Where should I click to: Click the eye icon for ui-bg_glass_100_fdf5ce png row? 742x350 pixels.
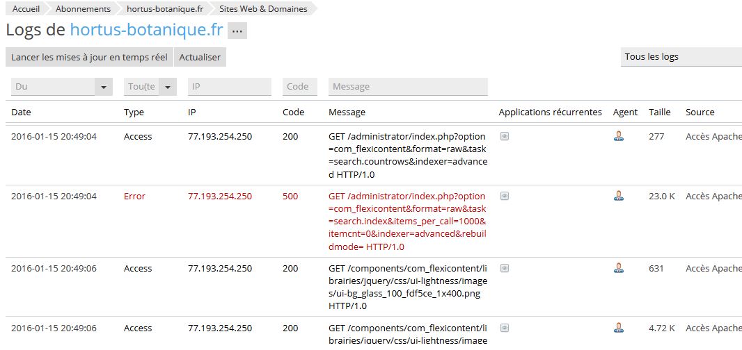pos(505,268)
